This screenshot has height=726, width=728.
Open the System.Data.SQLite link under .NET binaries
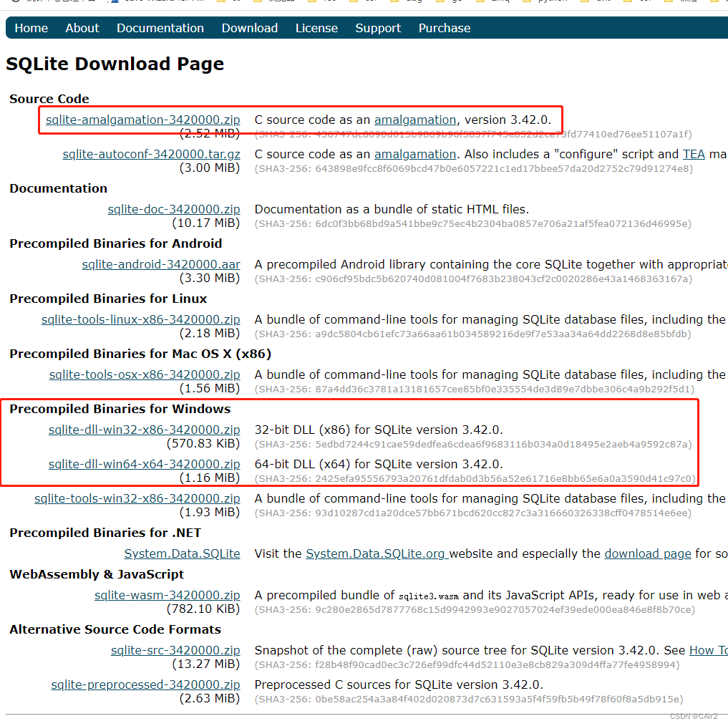tap(182, 553)
